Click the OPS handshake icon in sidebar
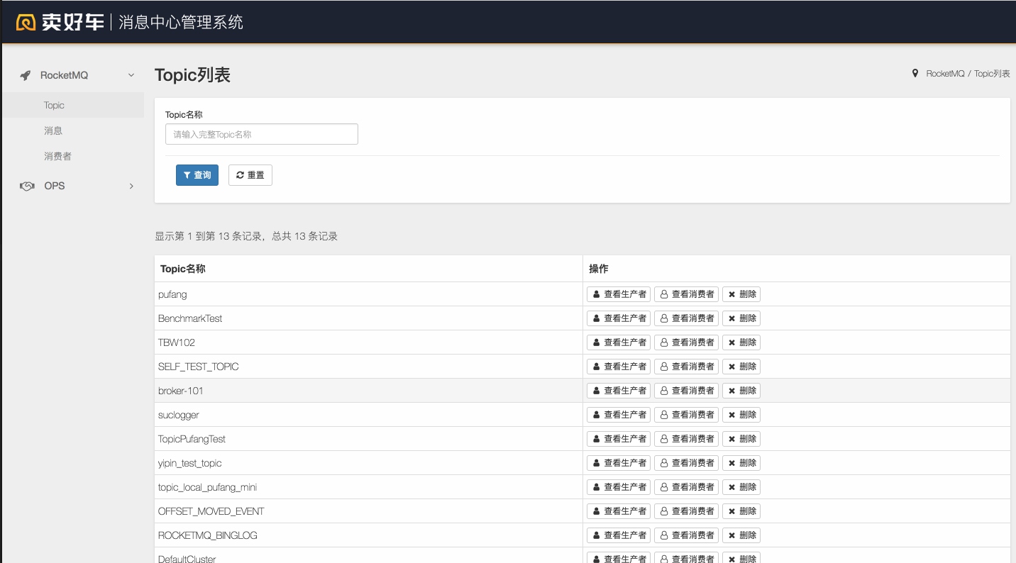The width and height of the screenshot is (1016, 563). tap(27, 186)
